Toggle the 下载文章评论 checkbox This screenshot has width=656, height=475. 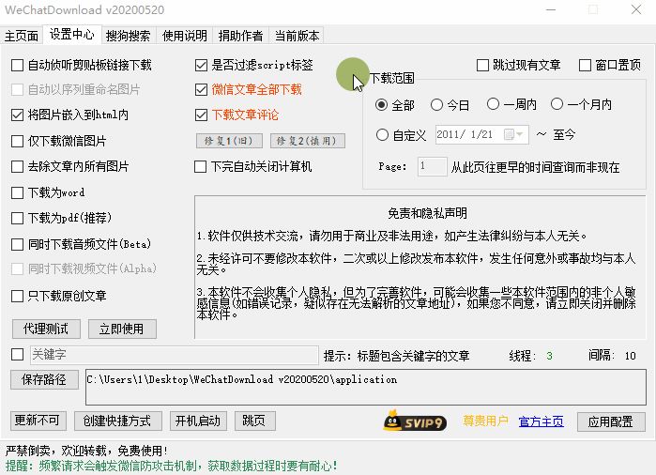point(201,115)
